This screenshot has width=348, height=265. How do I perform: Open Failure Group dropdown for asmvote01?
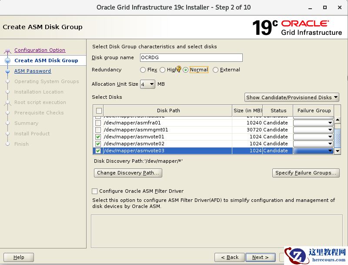[x=313, y=137]
